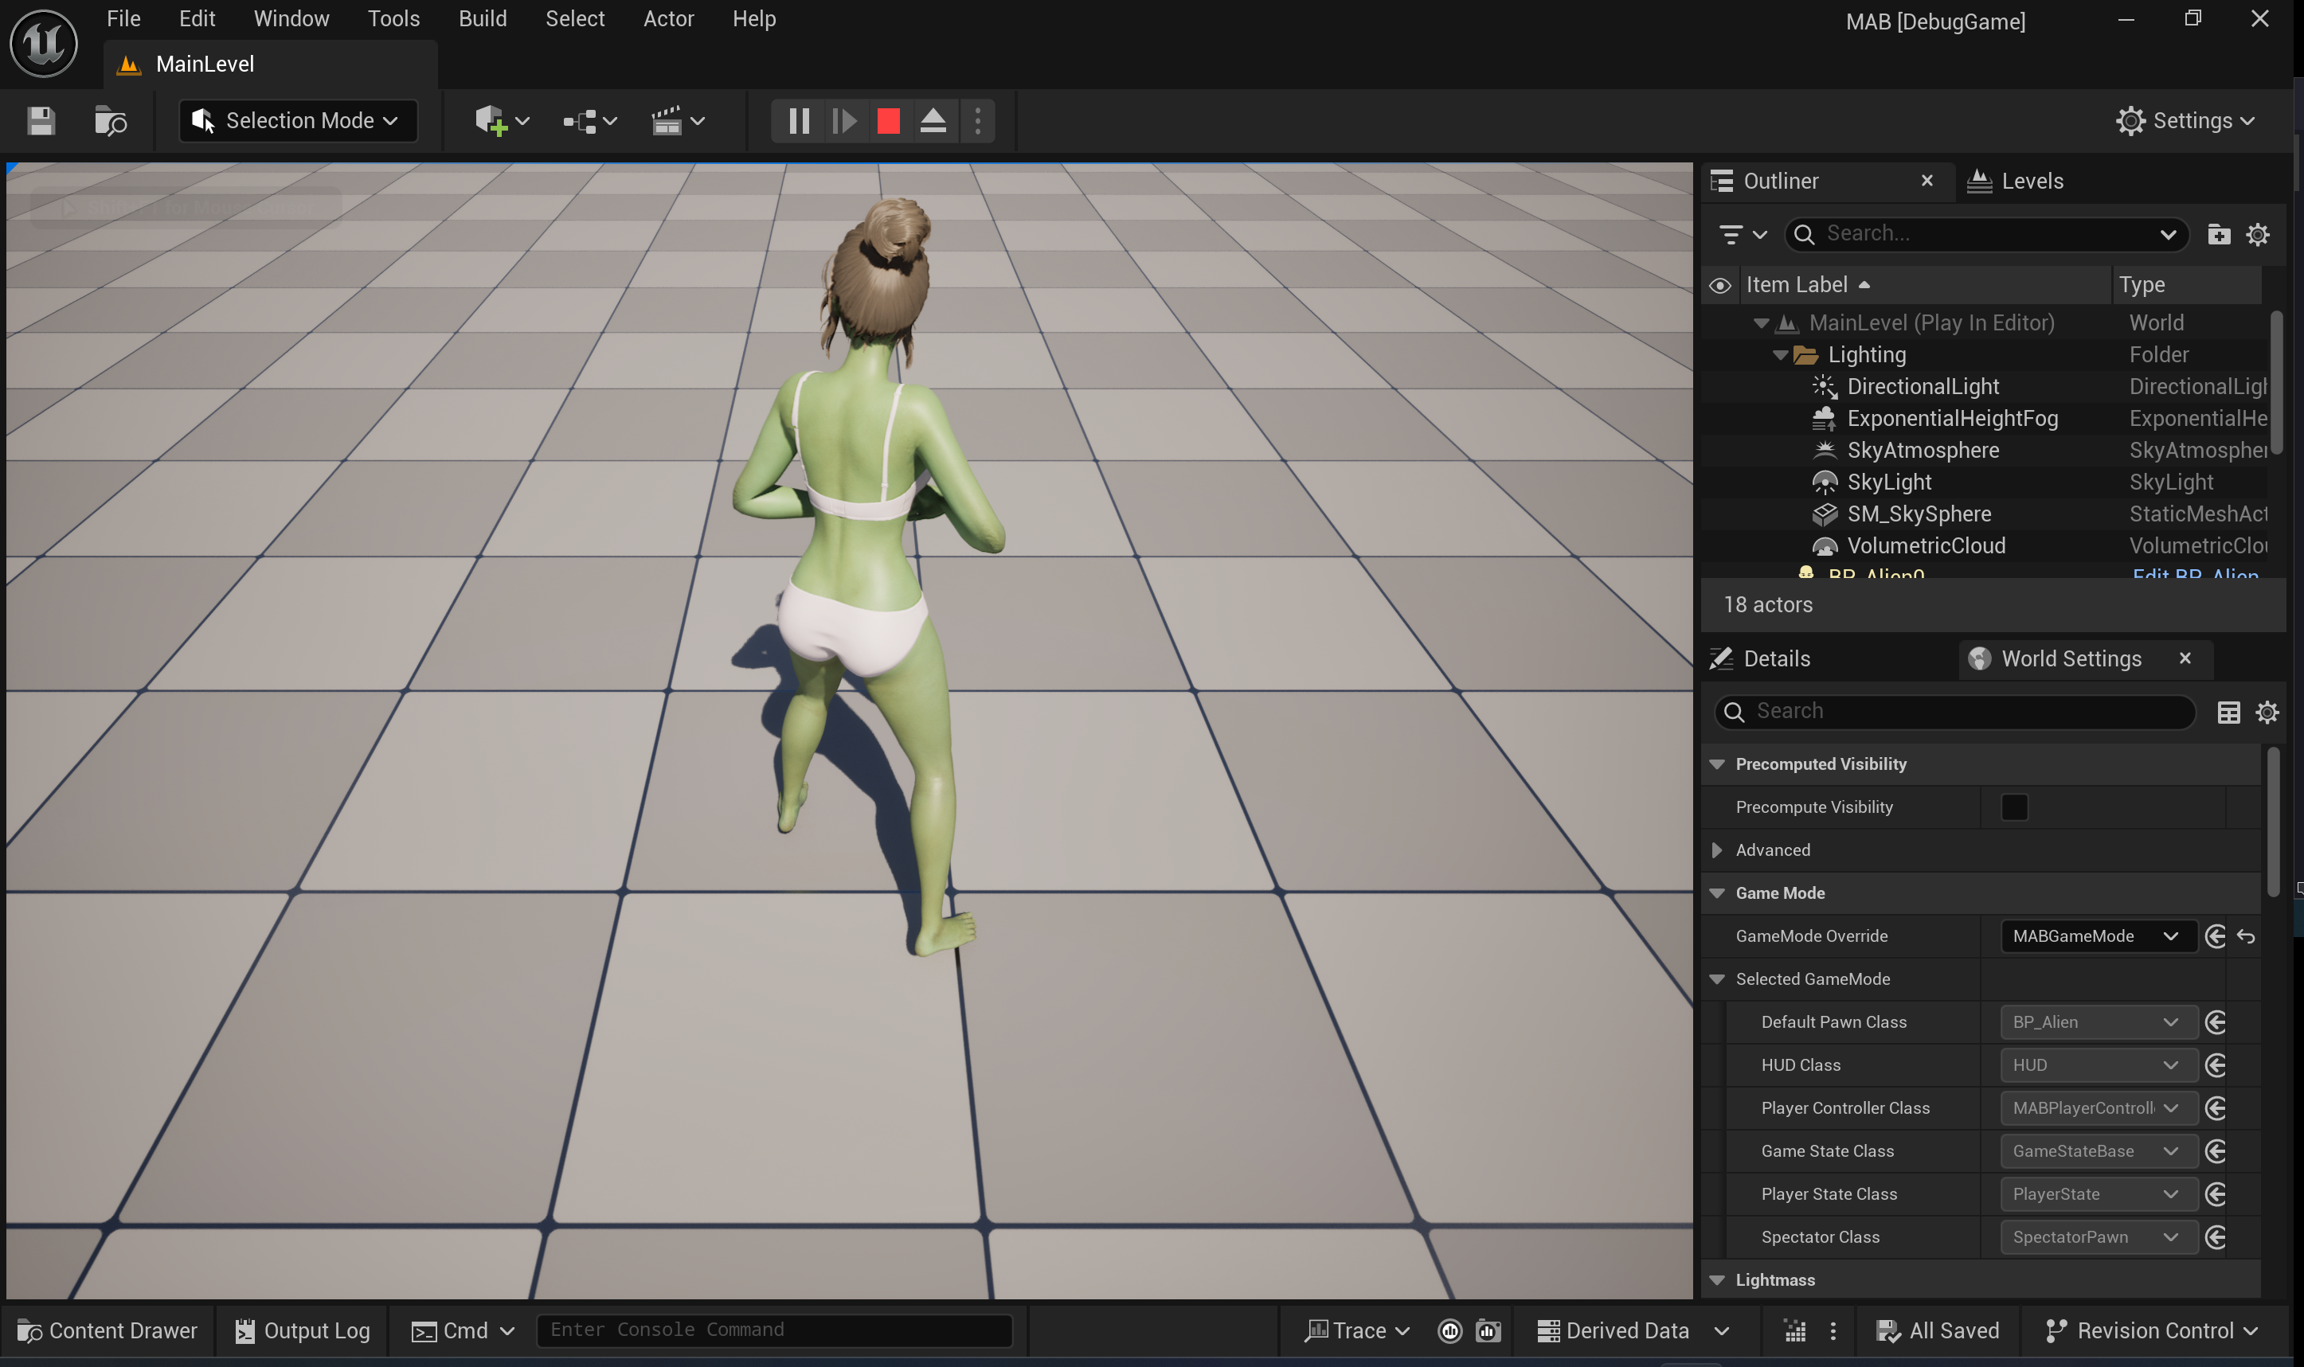Switch to the Levels tab
The image size is (2304, 1367).
click(x=2016, y=182)
